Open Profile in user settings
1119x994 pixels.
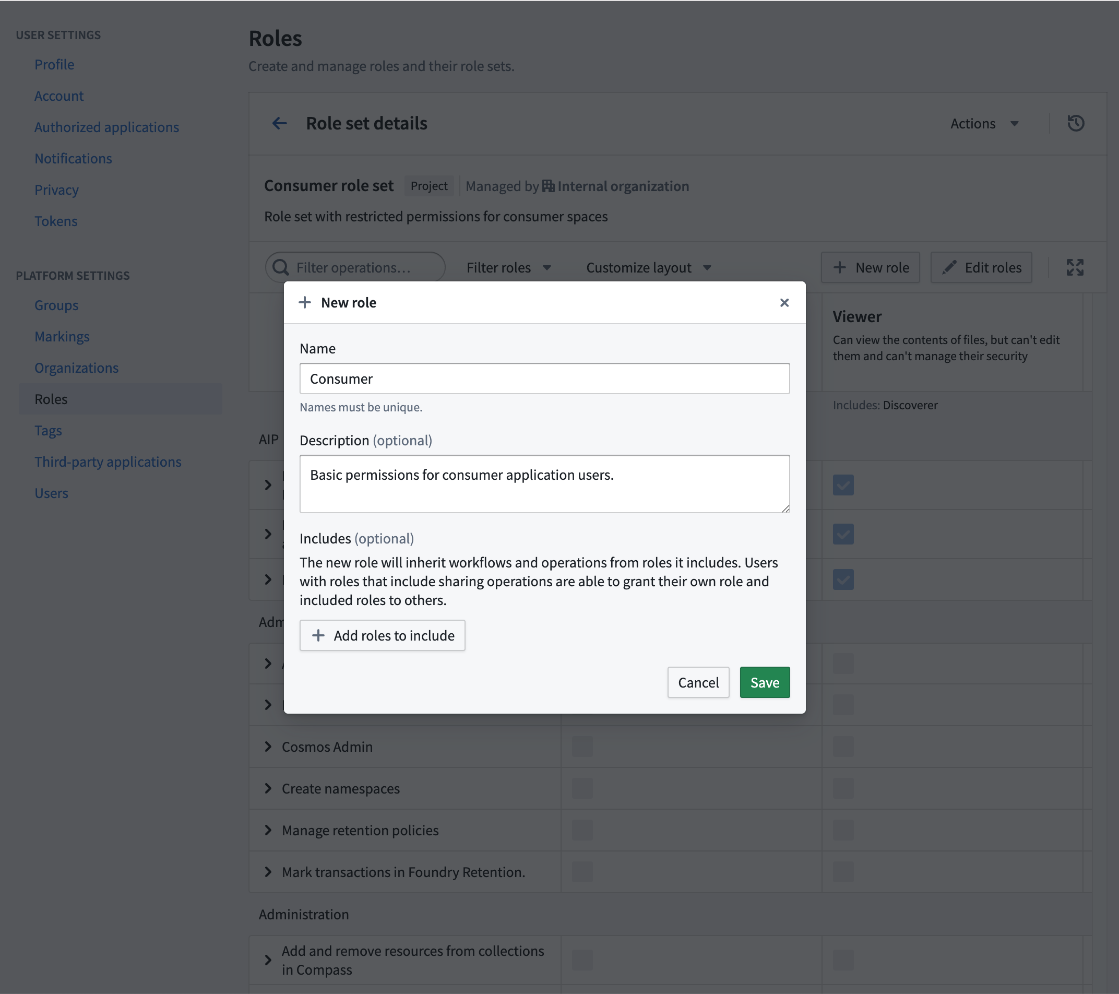pyautogui.click(x=54, y=64)
